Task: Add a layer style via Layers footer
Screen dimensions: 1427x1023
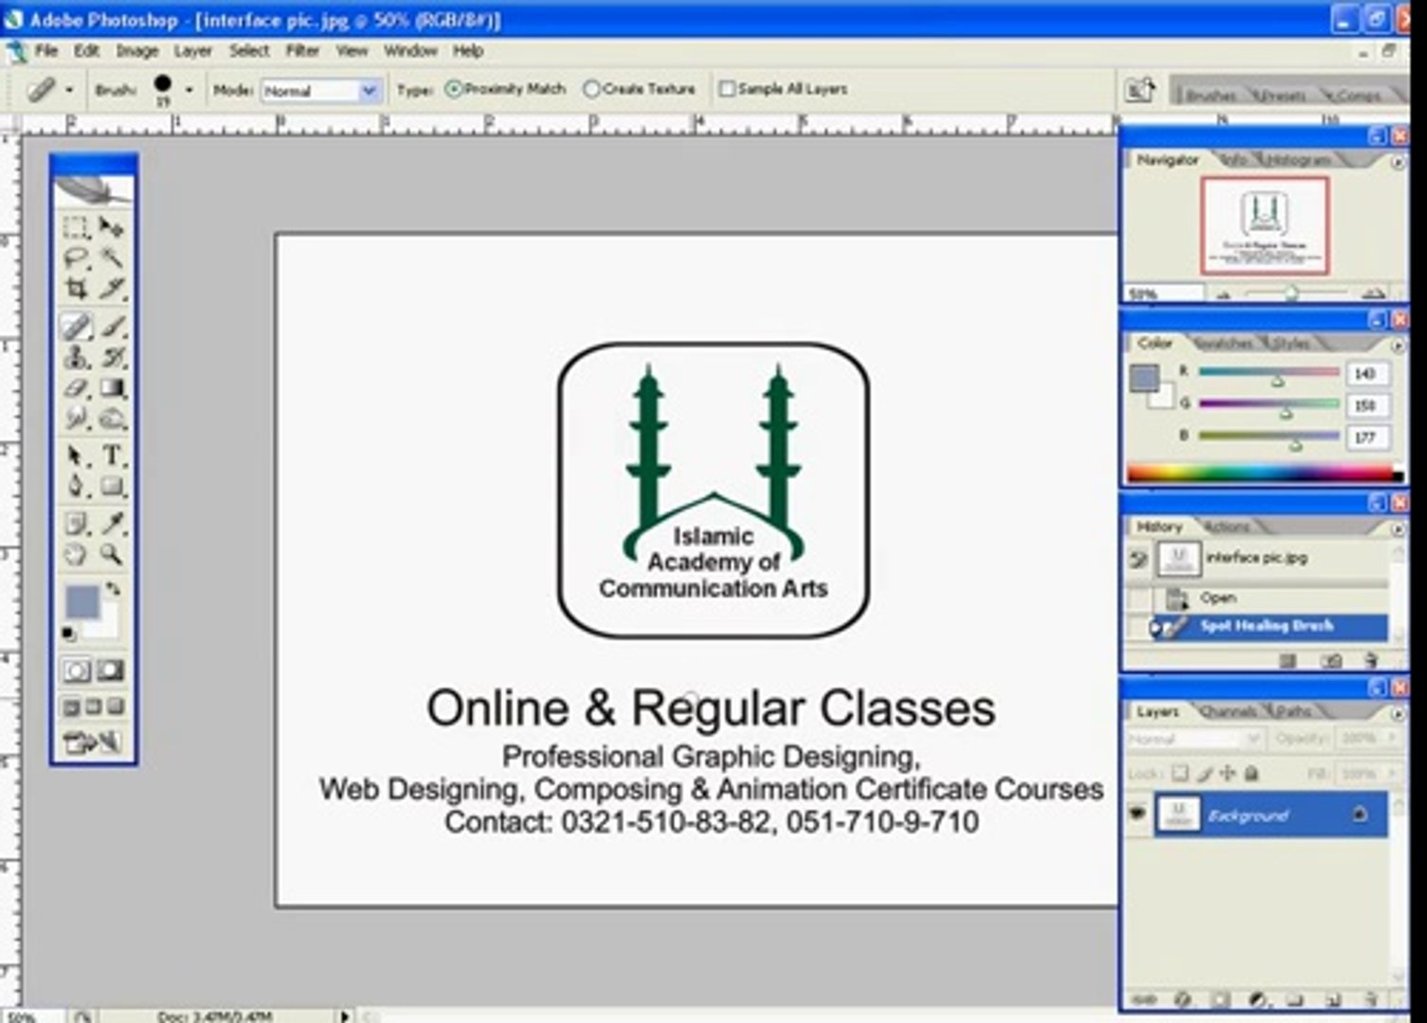Action: [1183, 998]
